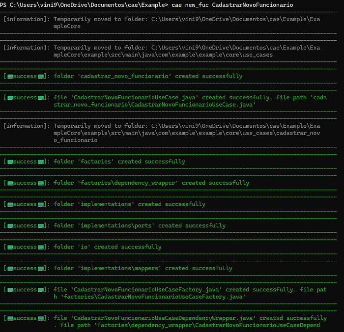The width and height of the screenshot is (344, 332).
Task: Click the 'new_fuc' argument in command line
Action: point(197,5)
